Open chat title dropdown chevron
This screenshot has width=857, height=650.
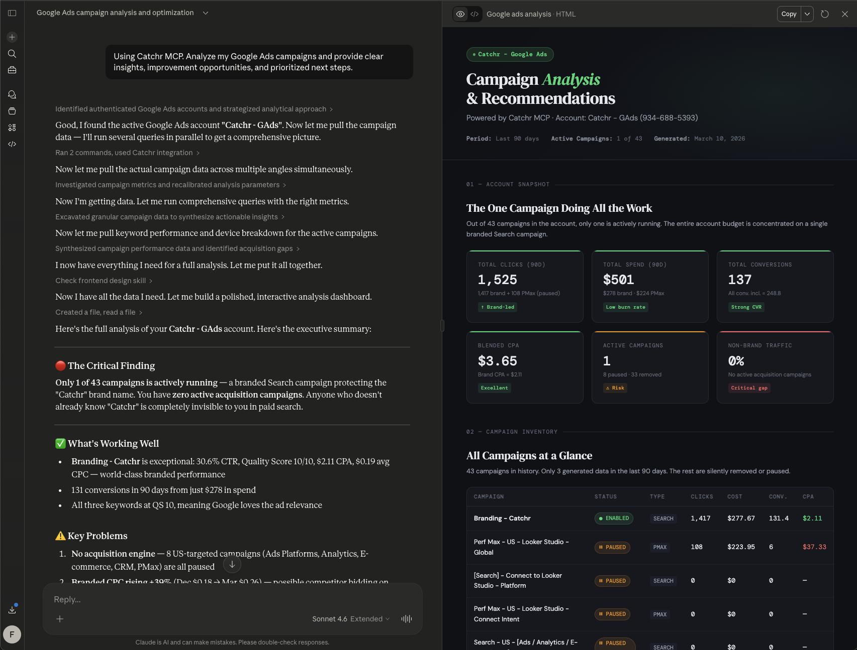pos(206,13)
